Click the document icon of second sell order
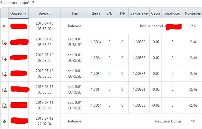 click(4, 58)
